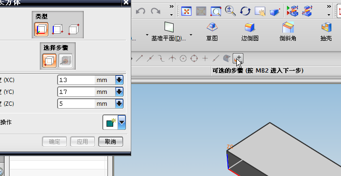Screen dimensions: 341x176
Task: Click the 类型 section heading
Action: click(x=41, y=16)
